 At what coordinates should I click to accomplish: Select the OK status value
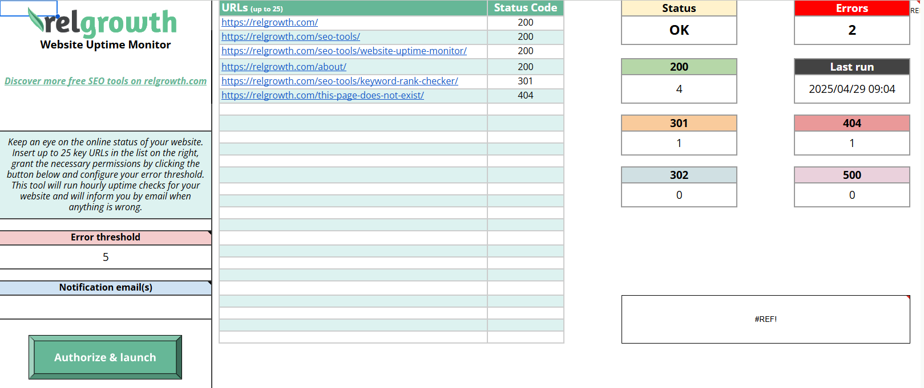click(x=679, y=30)
